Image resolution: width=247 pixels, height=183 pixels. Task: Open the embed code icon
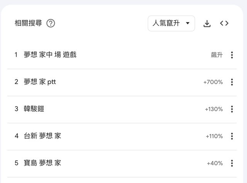[224, 24]
